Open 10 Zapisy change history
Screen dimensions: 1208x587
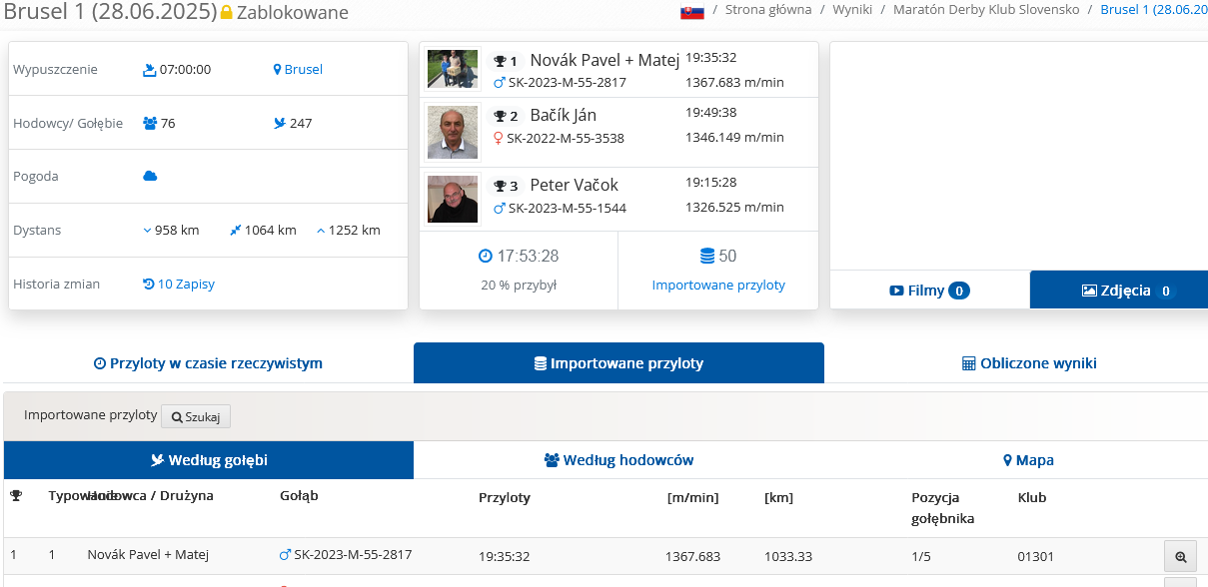pos(179,285)
